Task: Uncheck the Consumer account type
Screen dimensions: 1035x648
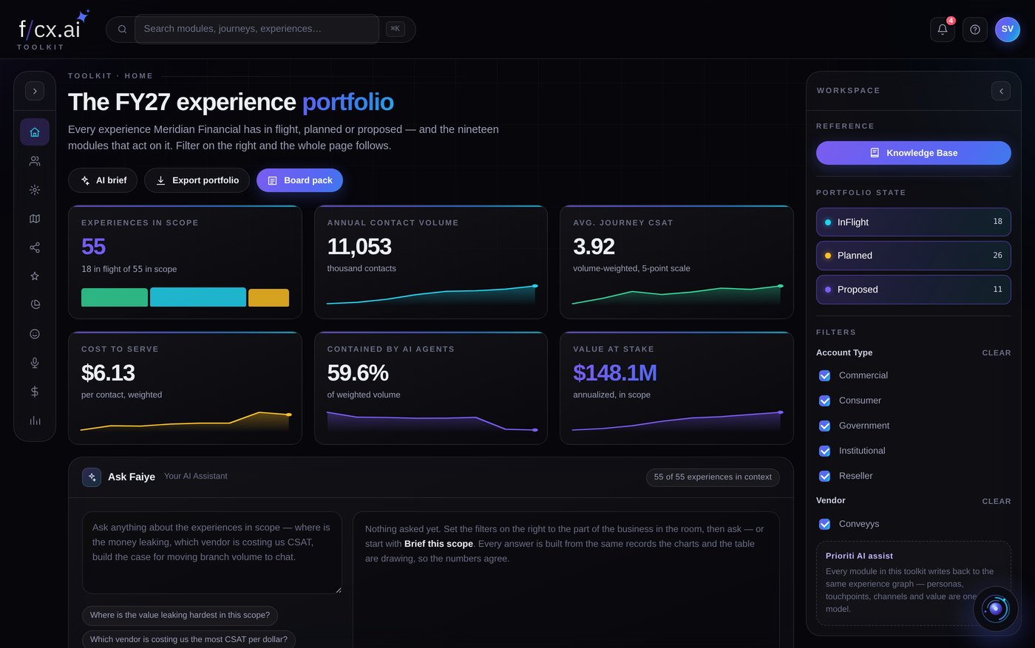Action: (825, 400)
